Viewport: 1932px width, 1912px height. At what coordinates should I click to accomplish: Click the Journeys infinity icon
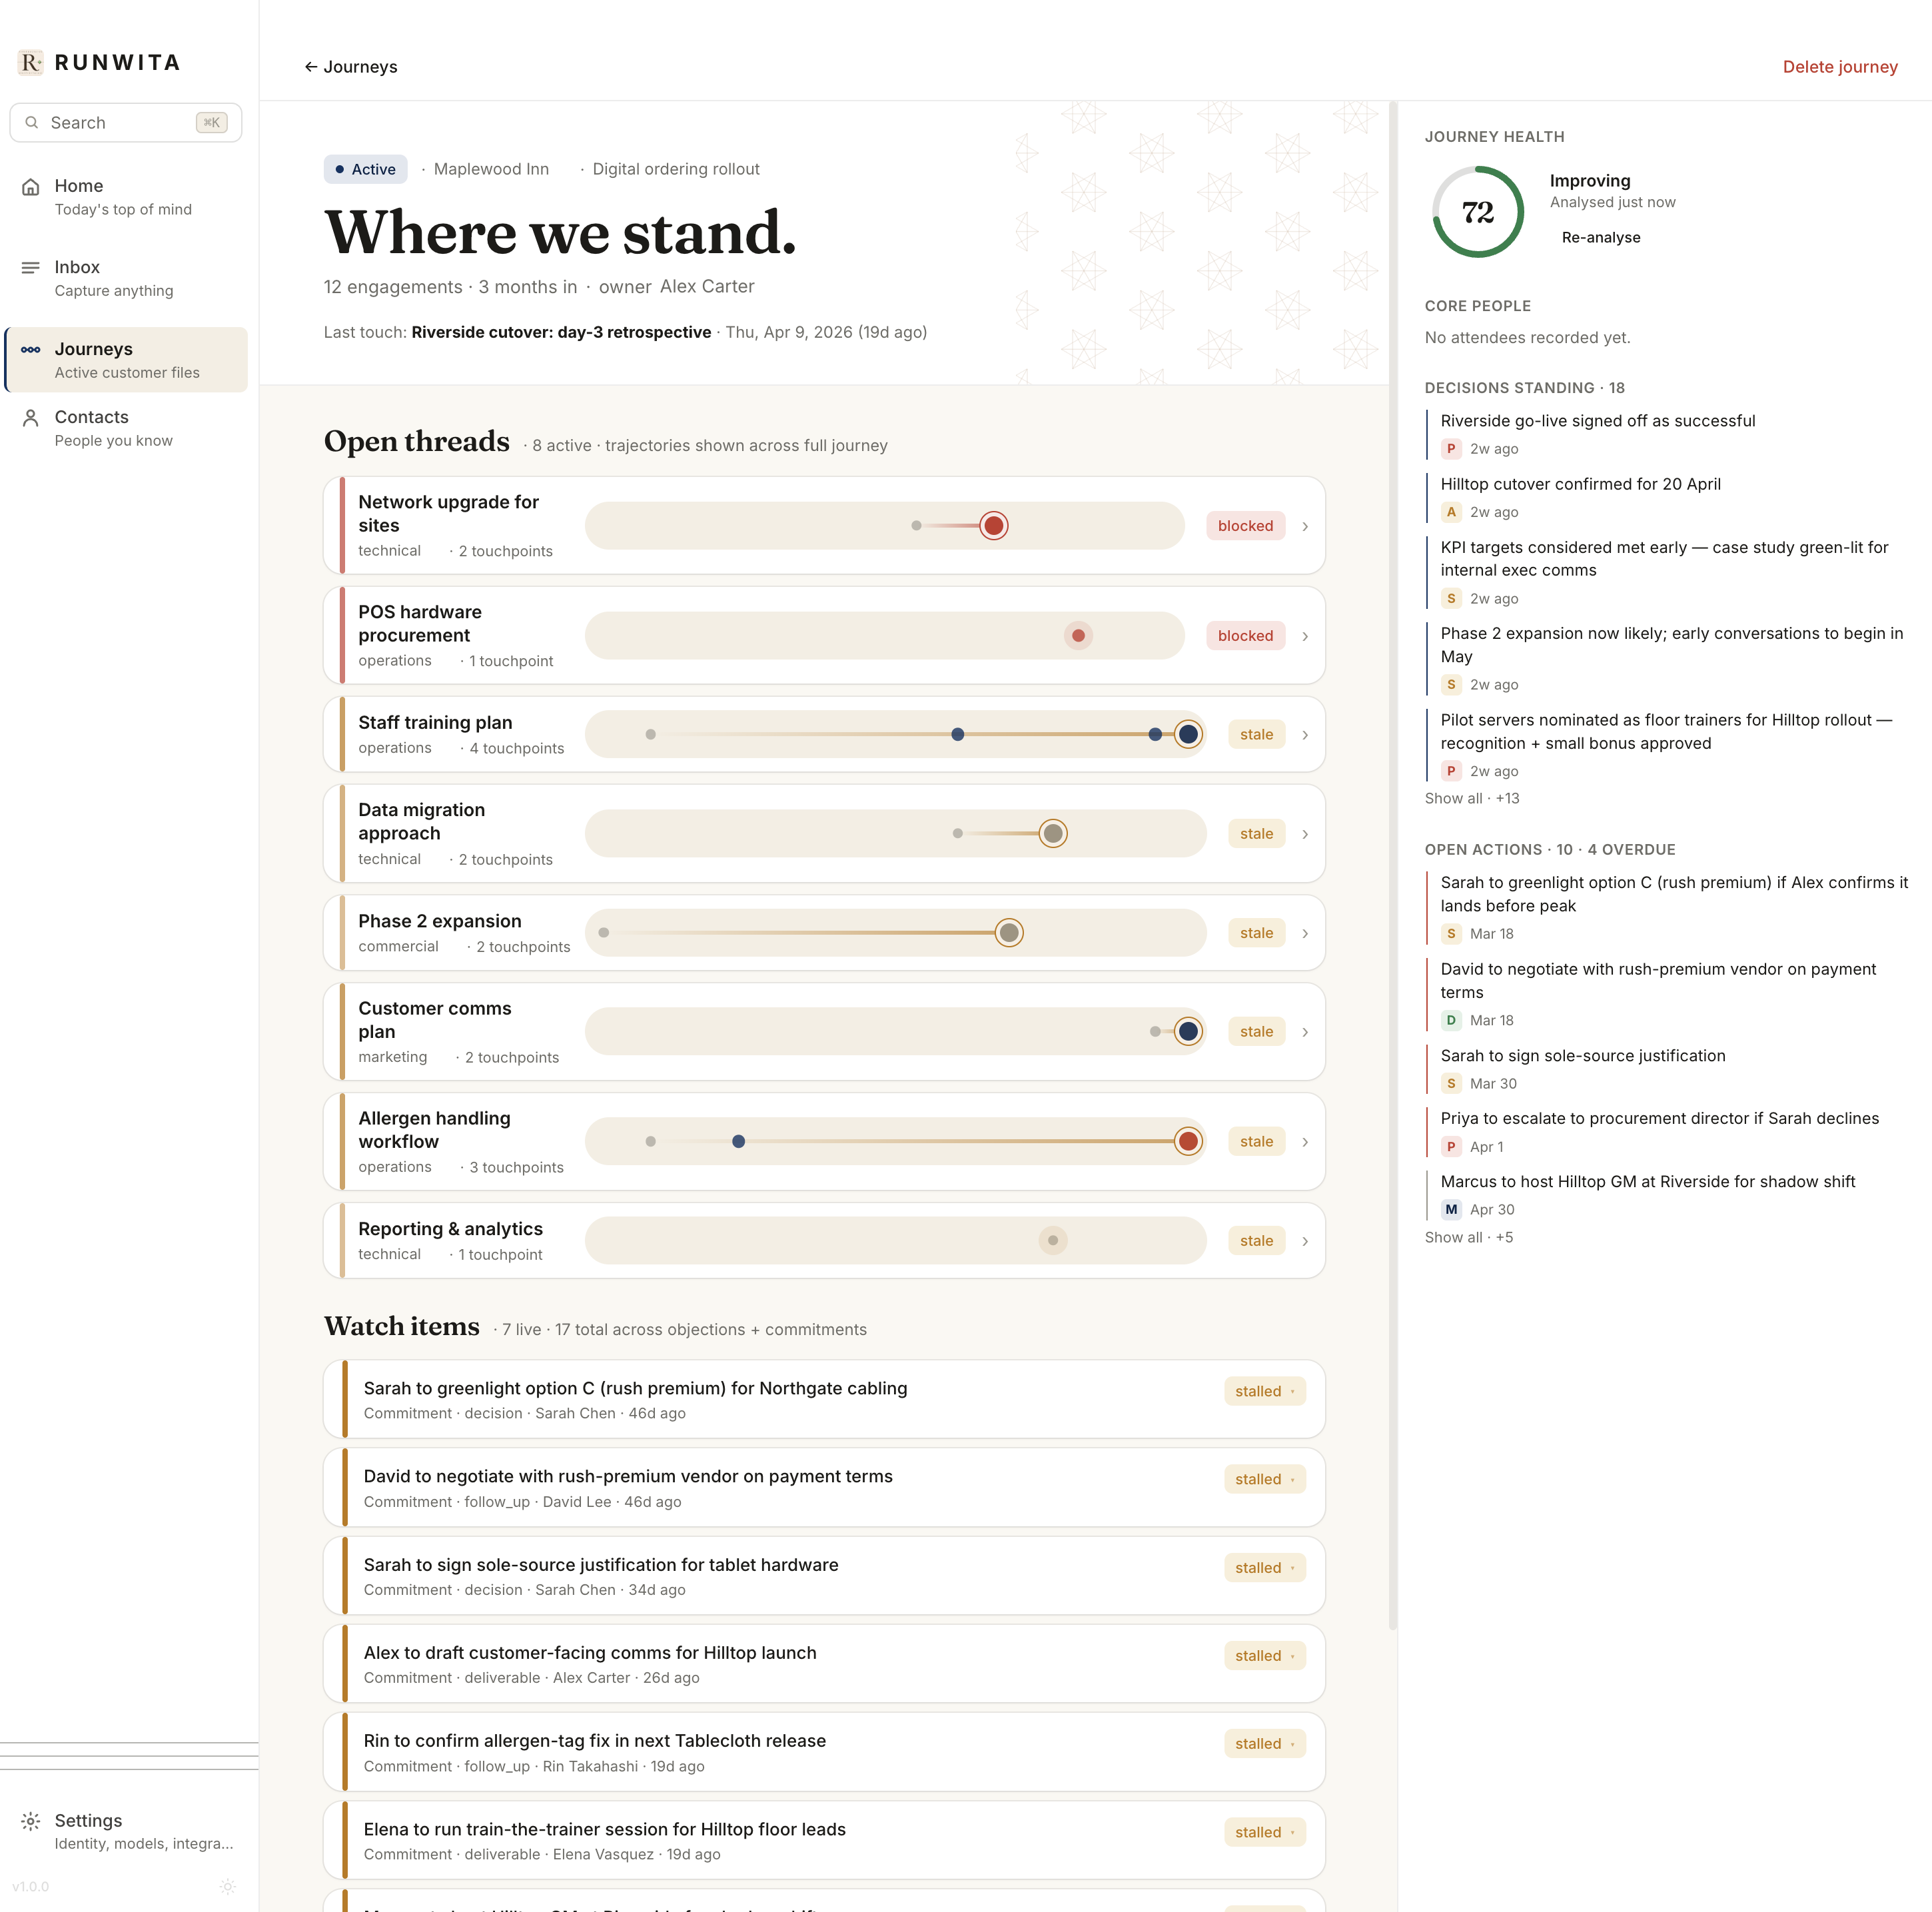click(31, 349)
